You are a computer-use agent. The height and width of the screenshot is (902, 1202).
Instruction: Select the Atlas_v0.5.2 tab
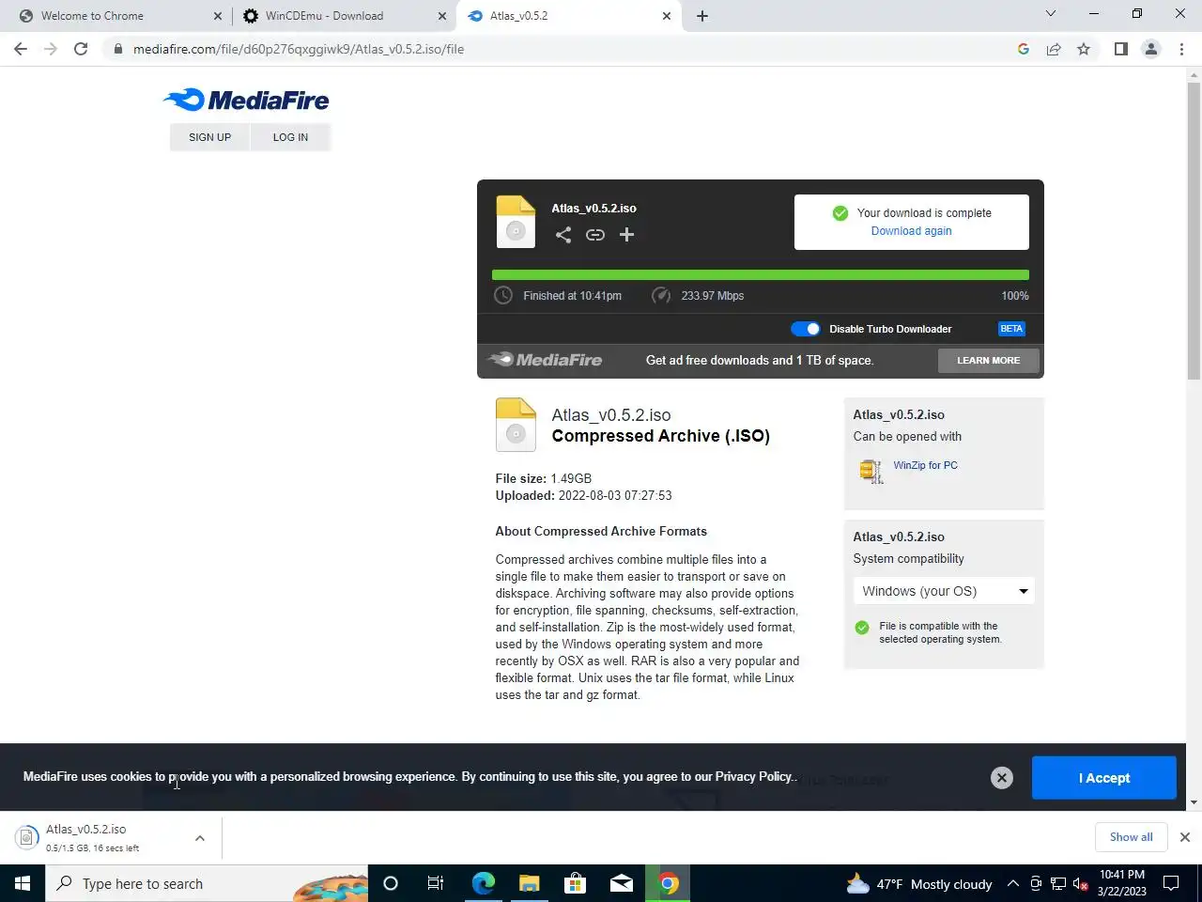click(569, 16)
